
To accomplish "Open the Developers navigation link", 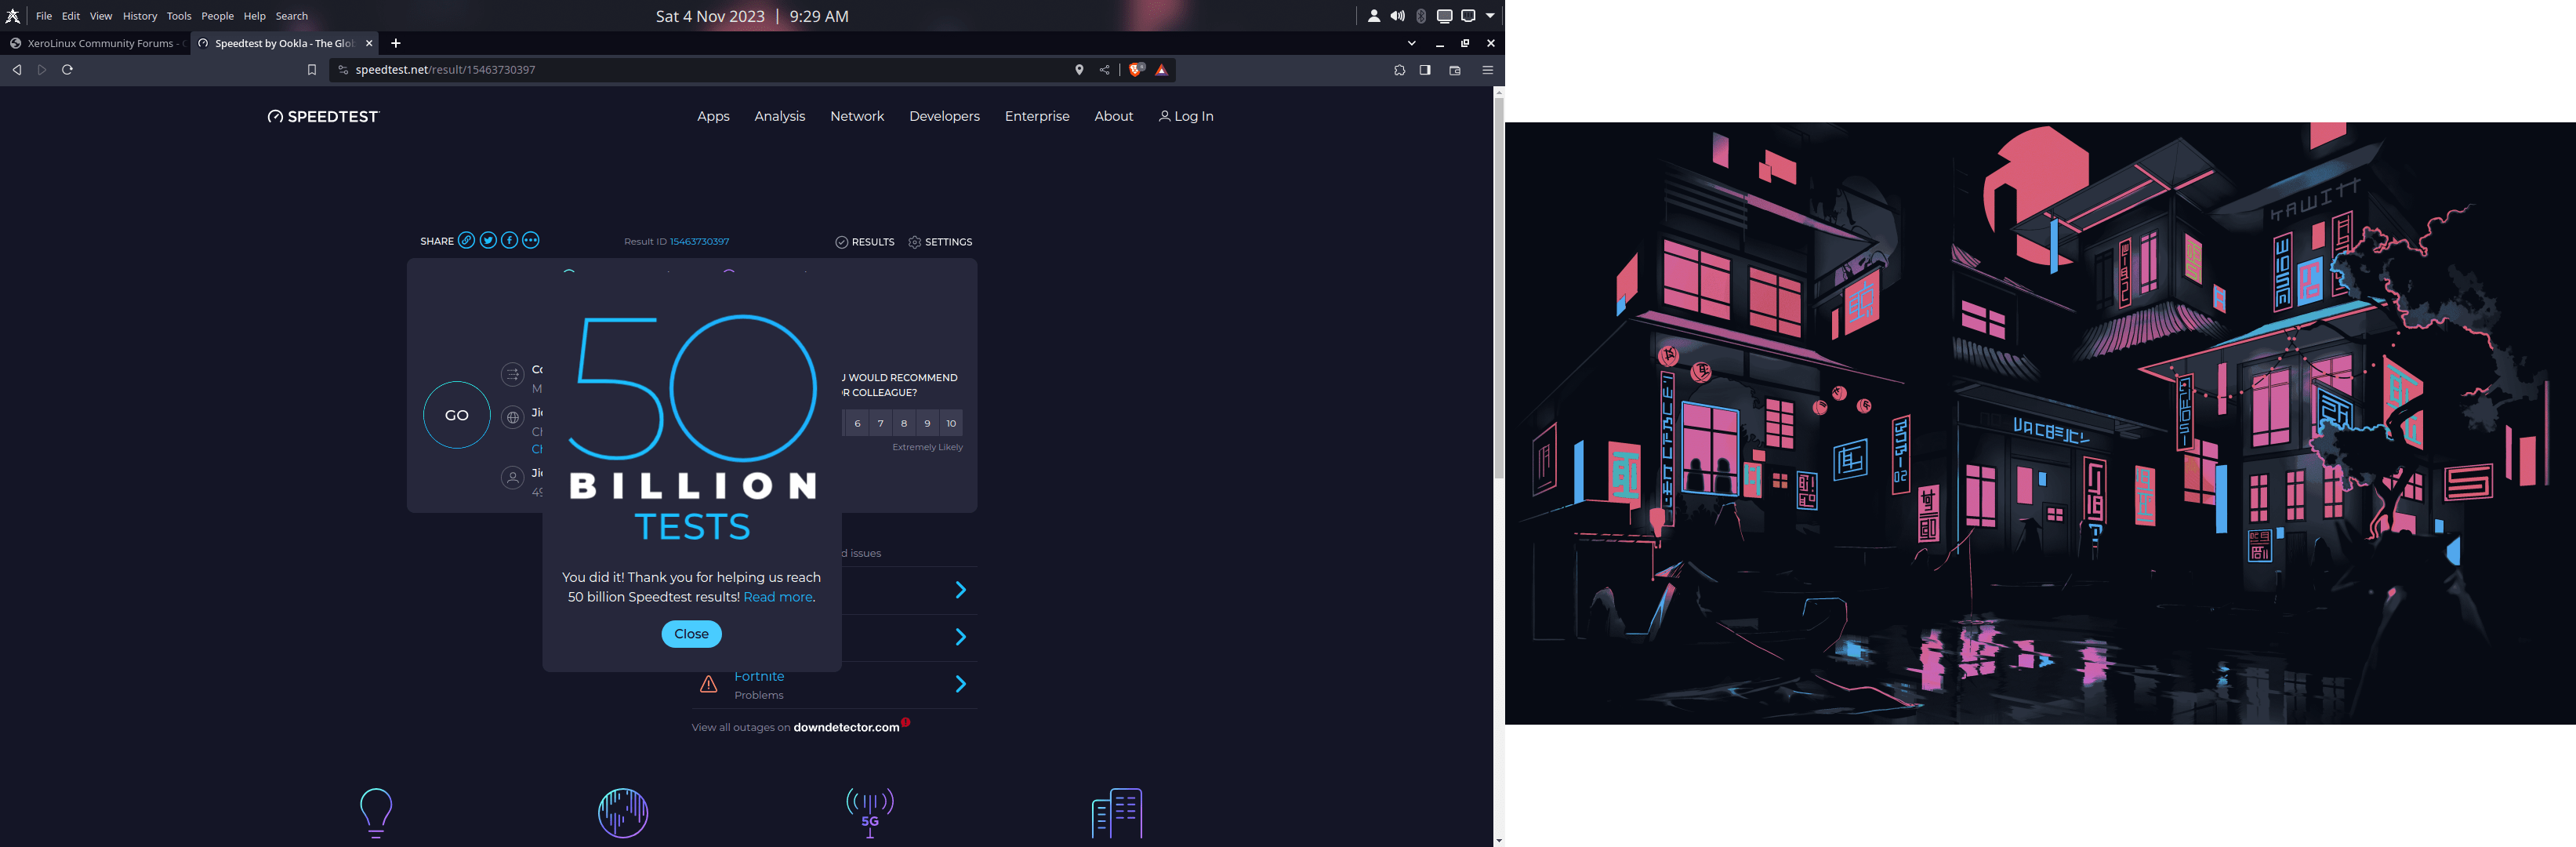I will 944,116.
